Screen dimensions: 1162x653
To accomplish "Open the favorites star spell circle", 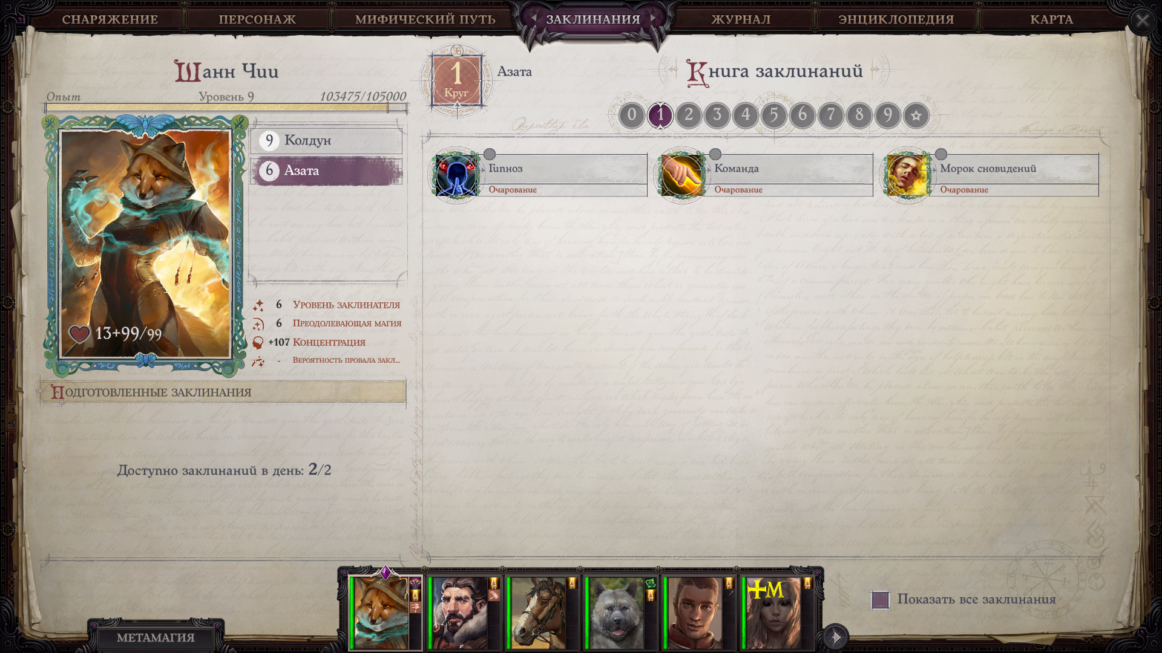I will coord(916,115).
